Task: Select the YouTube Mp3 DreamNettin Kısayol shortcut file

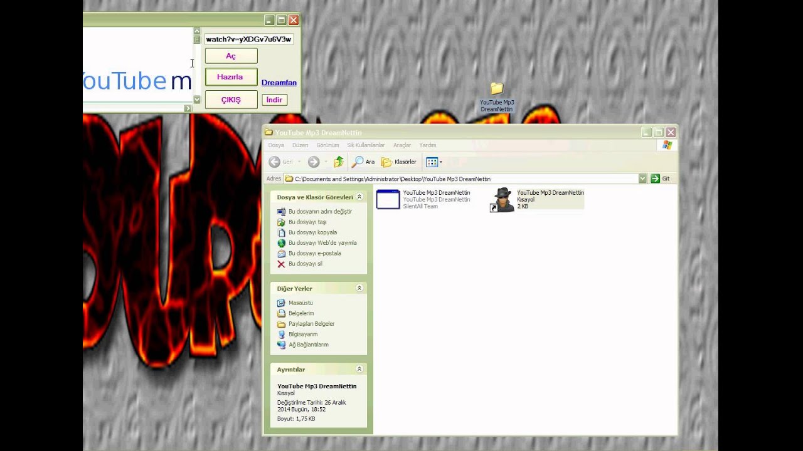Action: tap(538, 200)
